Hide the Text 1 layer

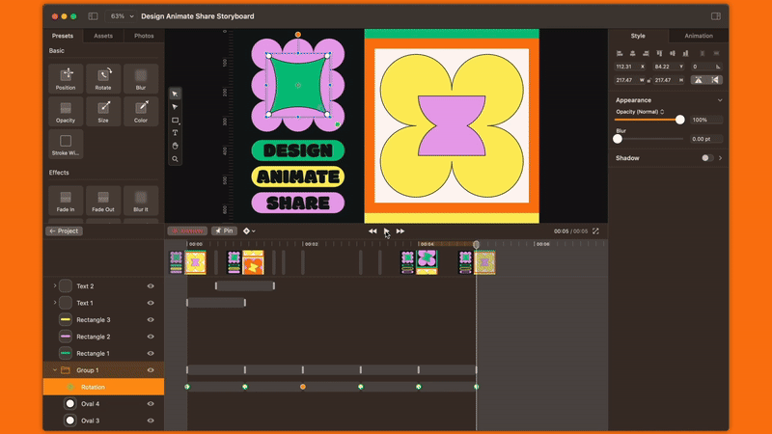[151, 303]
